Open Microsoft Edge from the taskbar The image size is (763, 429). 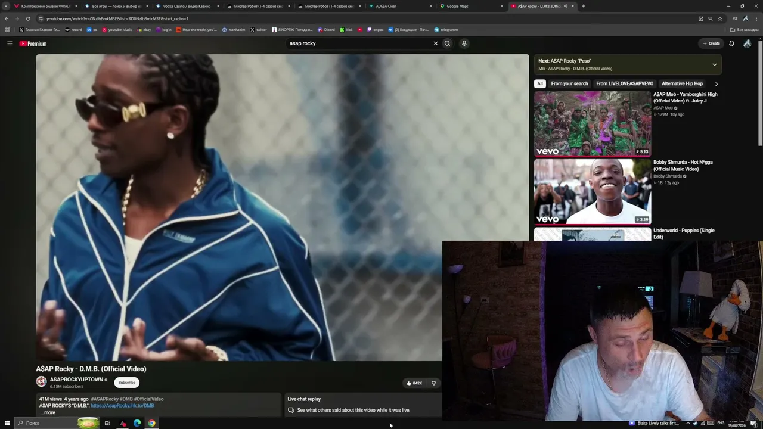click(137, 423)
